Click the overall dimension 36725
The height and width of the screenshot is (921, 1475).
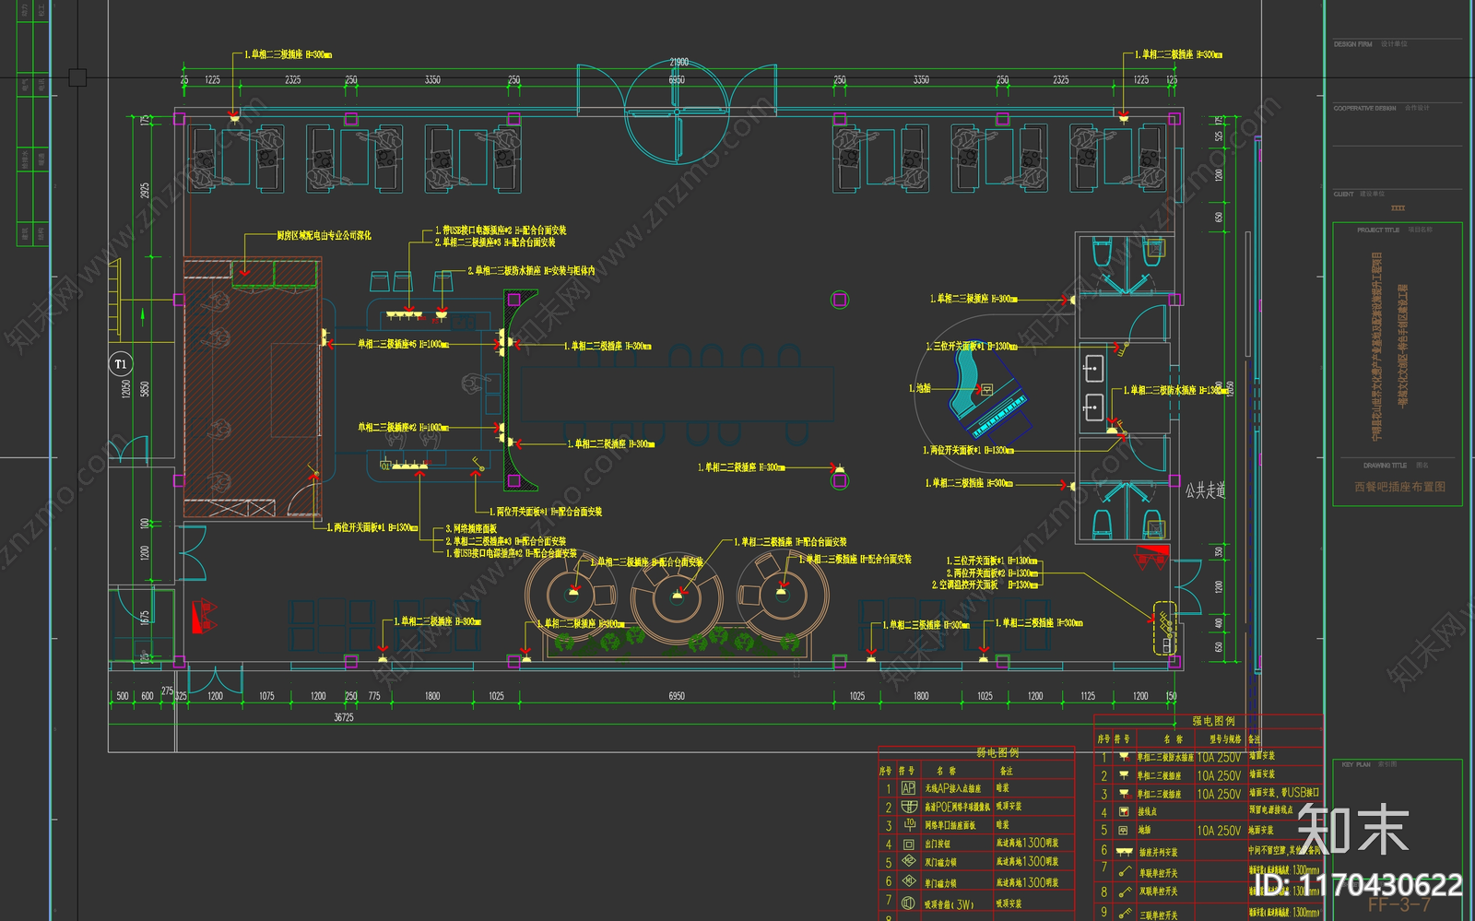(x=343, y=717)
